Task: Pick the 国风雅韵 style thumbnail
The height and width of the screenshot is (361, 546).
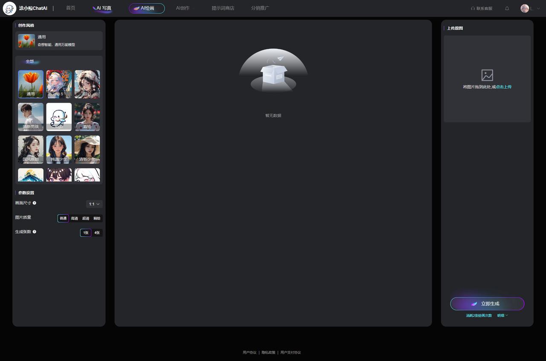Action: [x=31, y=150]
